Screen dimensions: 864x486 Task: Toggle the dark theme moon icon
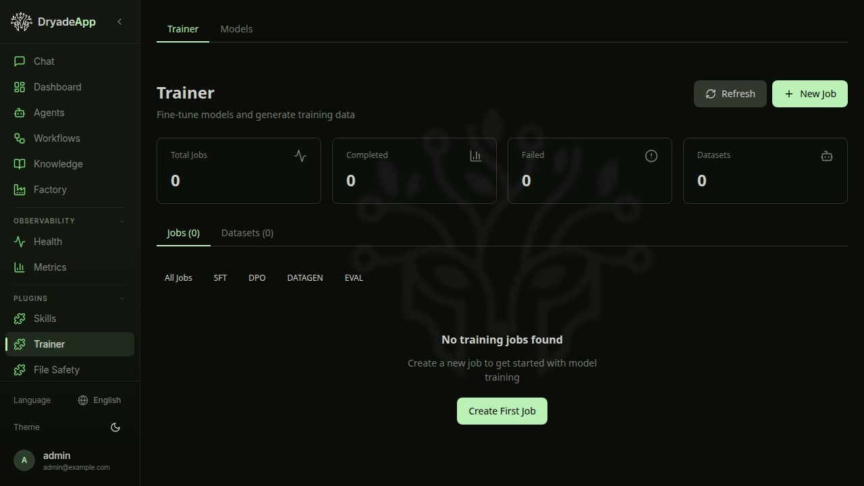(x=115, y=427)
